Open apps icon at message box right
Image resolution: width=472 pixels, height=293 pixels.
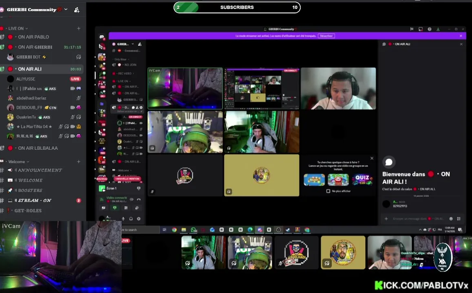(459, 219)
